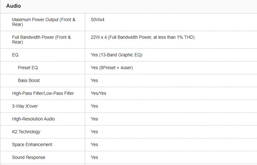The width and height of the screenshot is (257, 165).
Task: Click the Yes value for Bass Boost
Action: click(x=94, y=81)
